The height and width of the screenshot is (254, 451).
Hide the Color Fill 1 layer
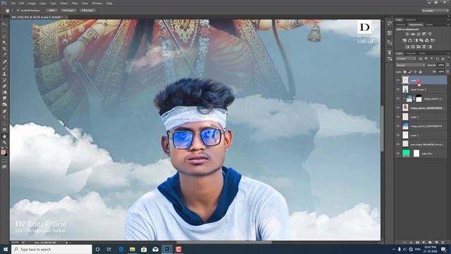pos(398,154)
